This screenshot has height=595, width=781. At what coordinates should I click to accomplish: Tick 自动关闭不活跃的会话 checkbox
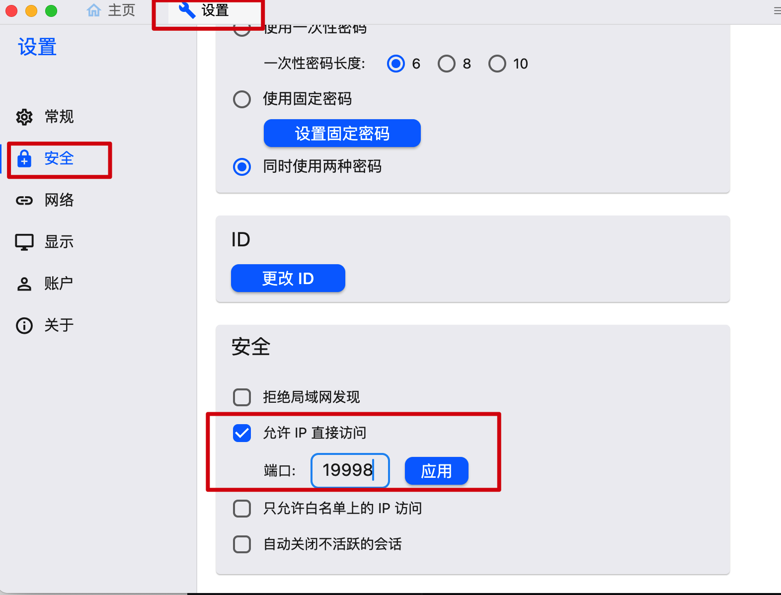(242, 544)
